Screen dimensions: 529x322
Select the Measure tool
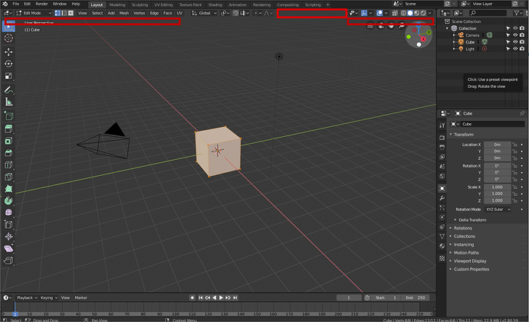coord(8,102)
